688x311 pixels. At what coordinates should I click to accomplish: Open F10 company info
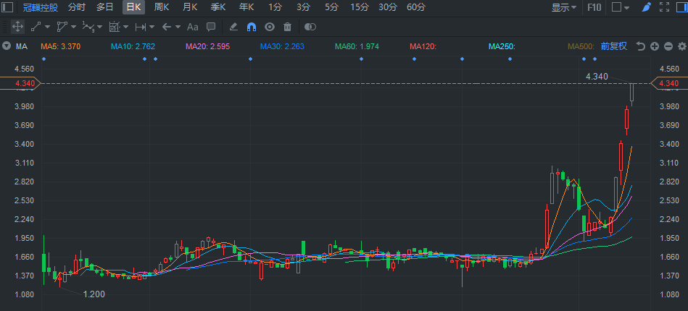[594, 7]
